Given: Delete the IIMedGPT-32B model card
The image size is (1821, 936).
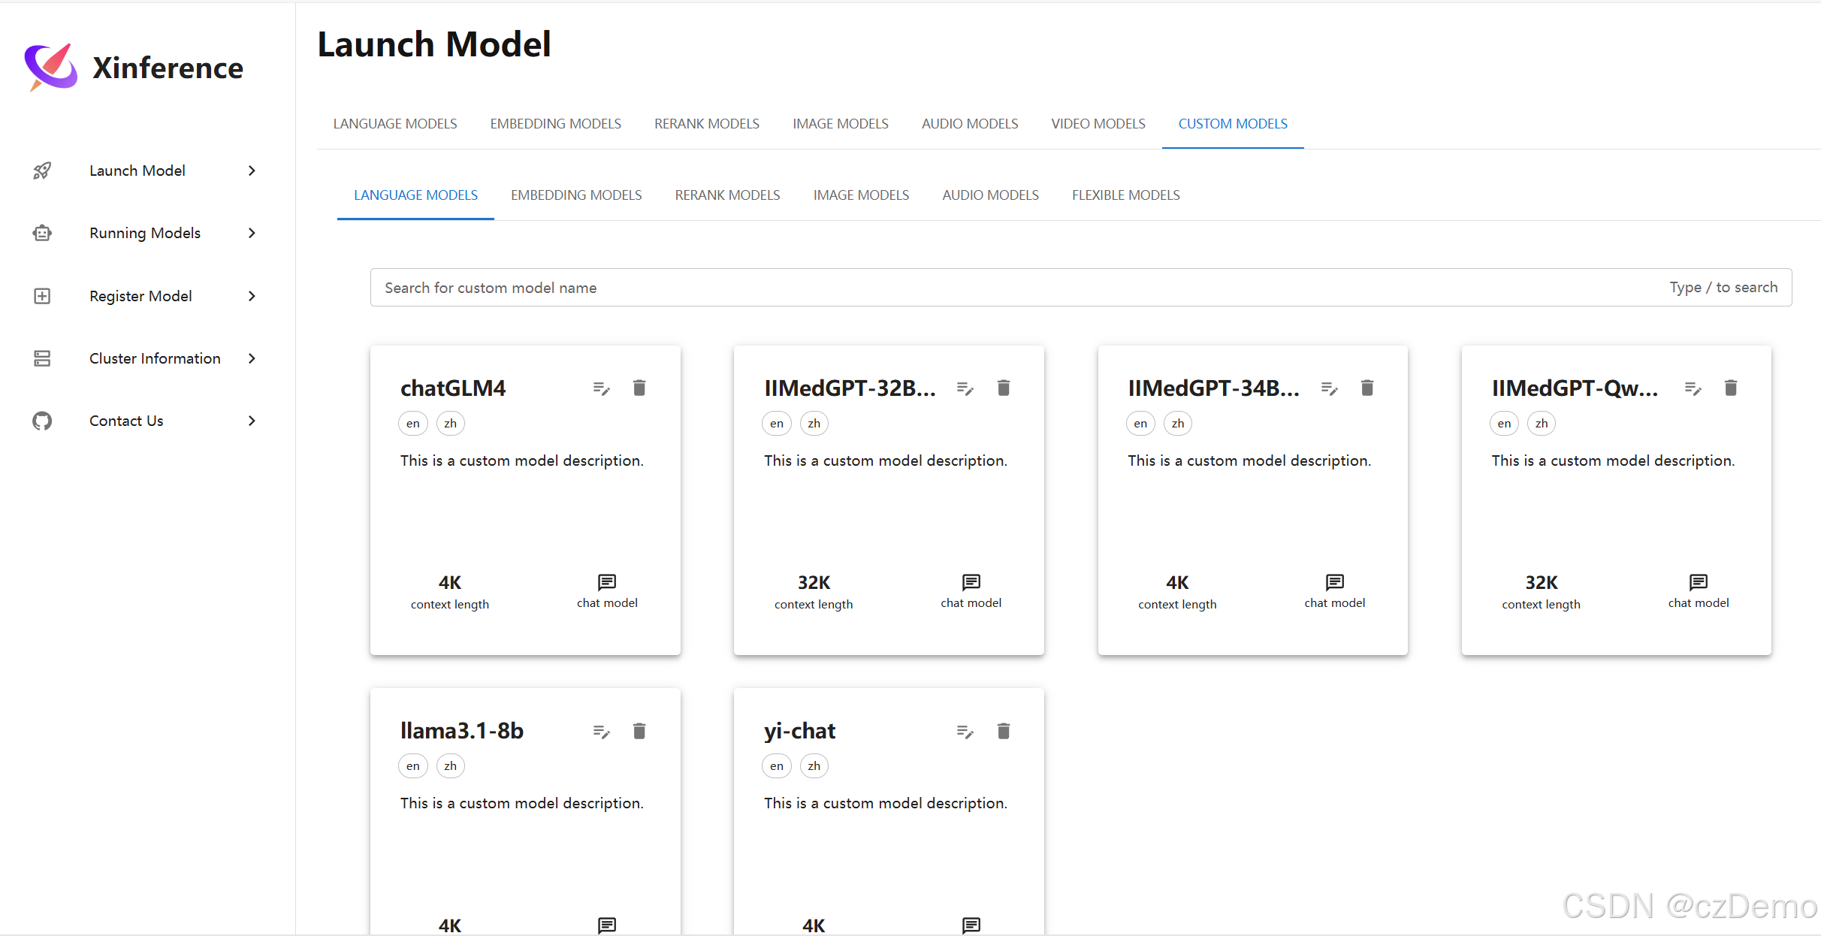Looking at the screenshot, I should point(1004,388).
